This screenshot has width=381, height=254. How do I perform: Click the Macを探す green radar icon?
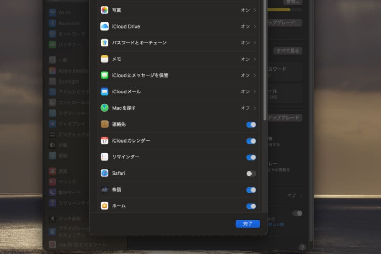point(104,108)
